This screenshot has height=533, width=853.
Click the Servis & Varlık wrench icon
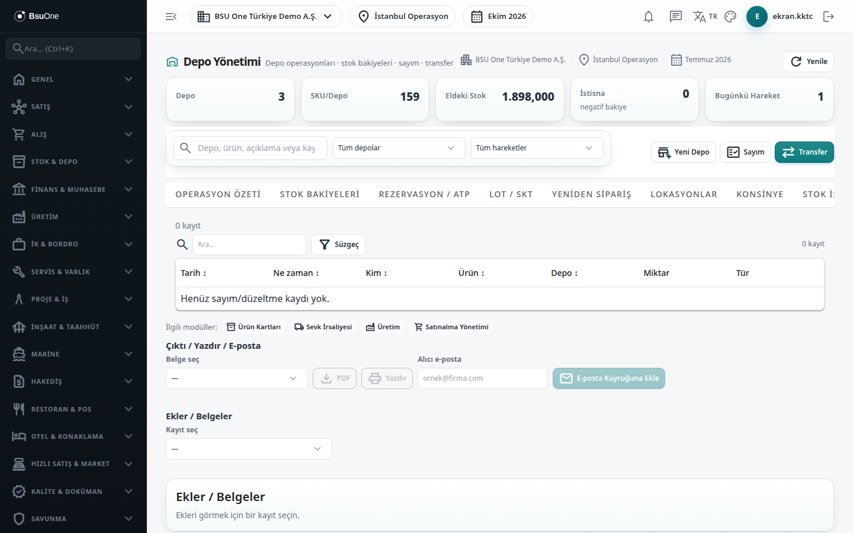point(19,272)
